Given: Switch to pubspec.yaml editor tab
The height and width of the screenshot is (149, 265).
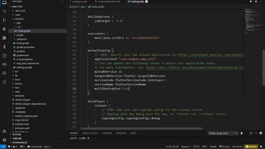Looking at the screenshot, I should coord(79,2).
